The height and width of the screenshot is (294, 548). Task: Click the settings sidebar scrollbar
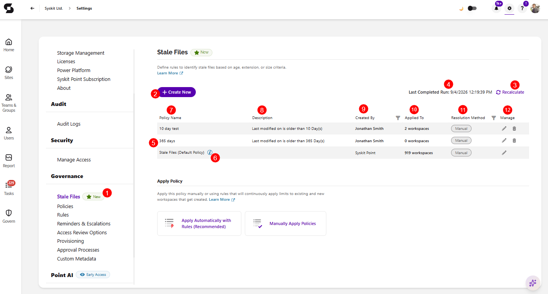[134, 175]
